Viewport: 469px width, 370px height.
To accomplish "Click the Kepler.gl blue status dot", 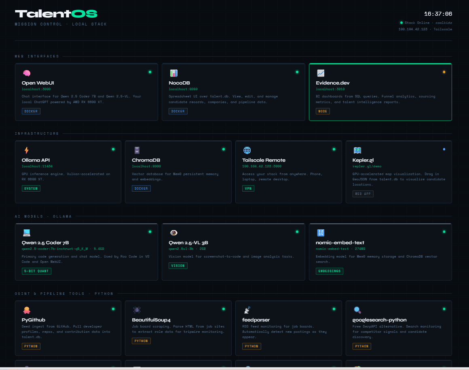I will (x=444, y=149).
